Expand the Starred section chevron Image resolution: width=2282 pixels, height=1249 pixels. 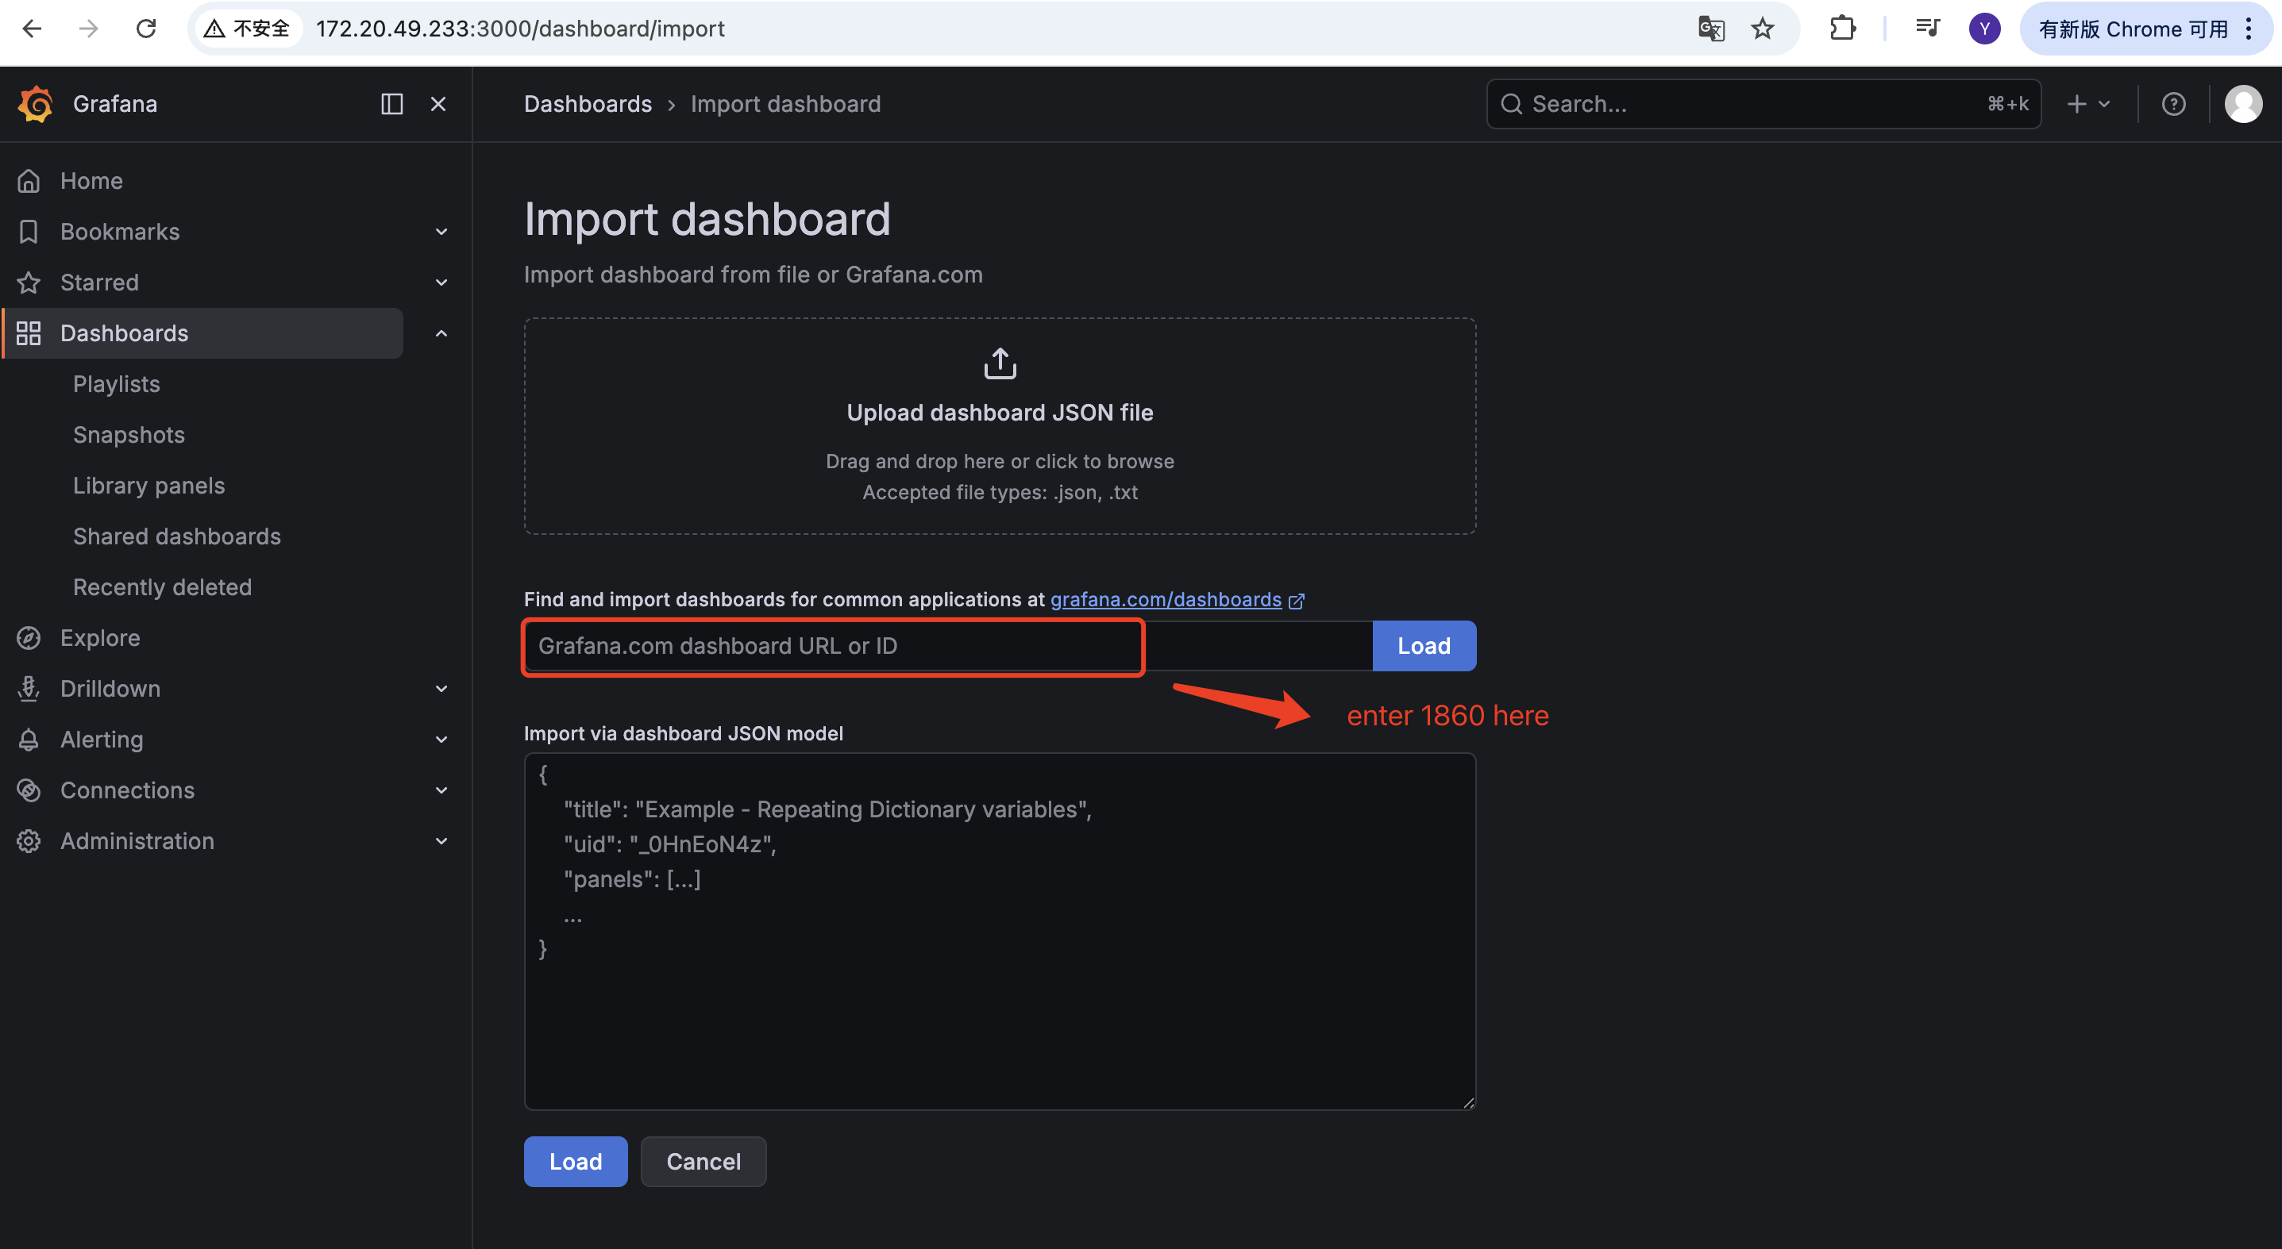pyautogui.click(x=441, y=282)
